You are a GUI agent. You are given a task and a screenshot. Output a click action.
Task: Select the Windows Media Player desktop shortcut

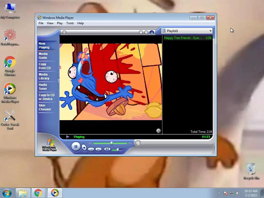[x=10, y=93]
